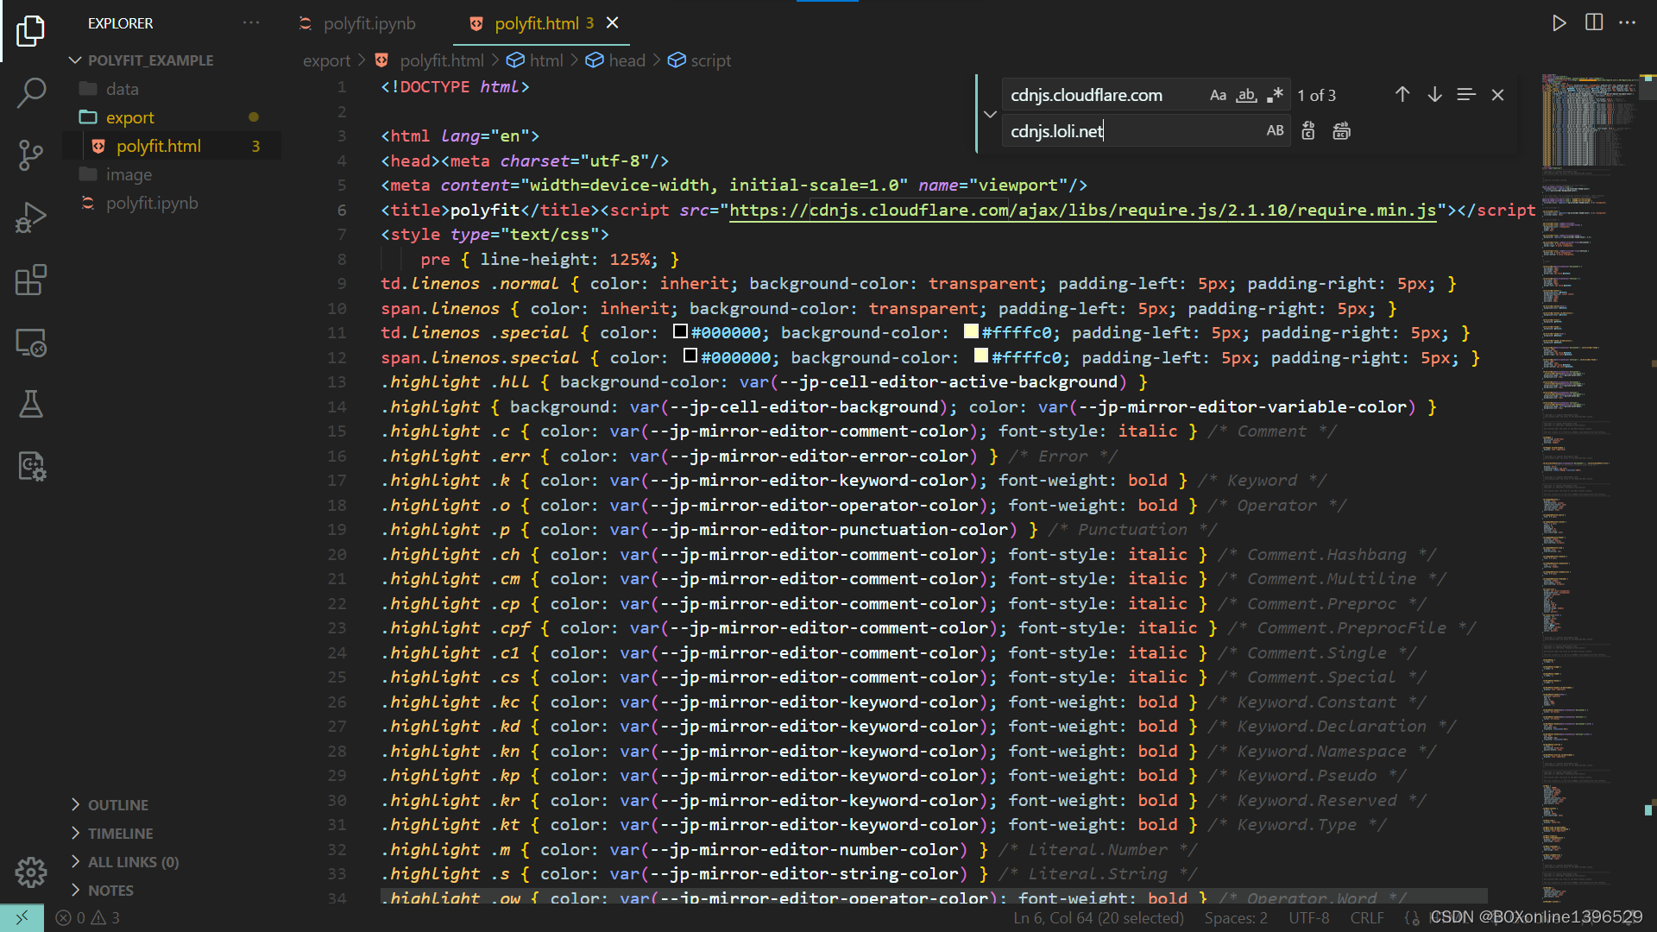Toggle find in selection

1466,95
